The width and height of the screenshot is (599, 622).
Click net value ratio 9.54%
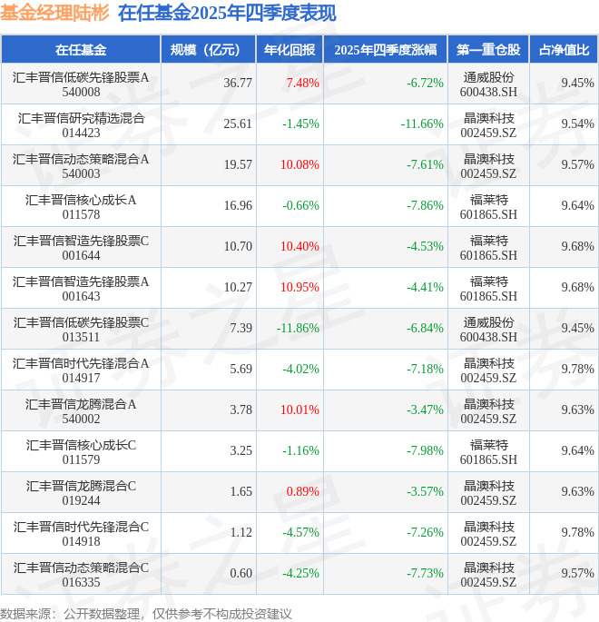577,123
